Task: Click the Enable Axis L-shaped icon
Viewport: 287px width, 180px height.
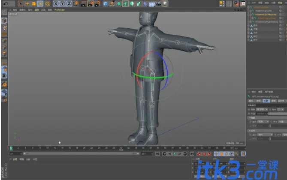Action: (x=4, y=63)
